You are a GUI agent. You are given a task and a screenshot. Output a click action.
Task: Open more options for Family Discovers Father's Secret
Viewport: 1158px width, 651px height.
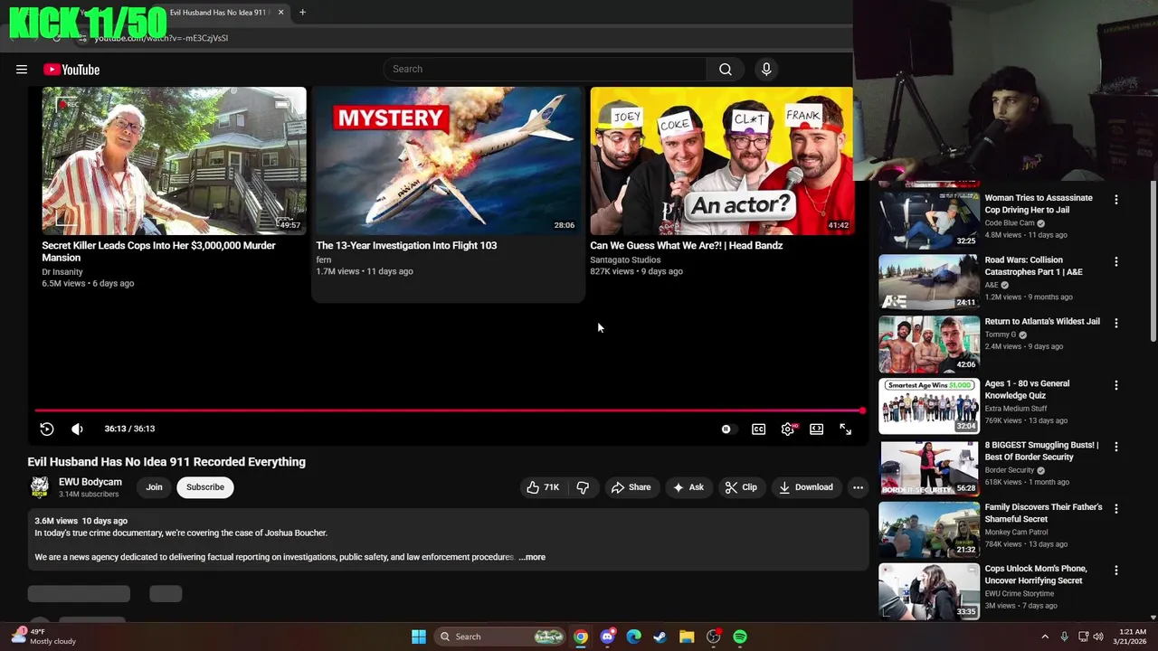tap(1115, 508)
